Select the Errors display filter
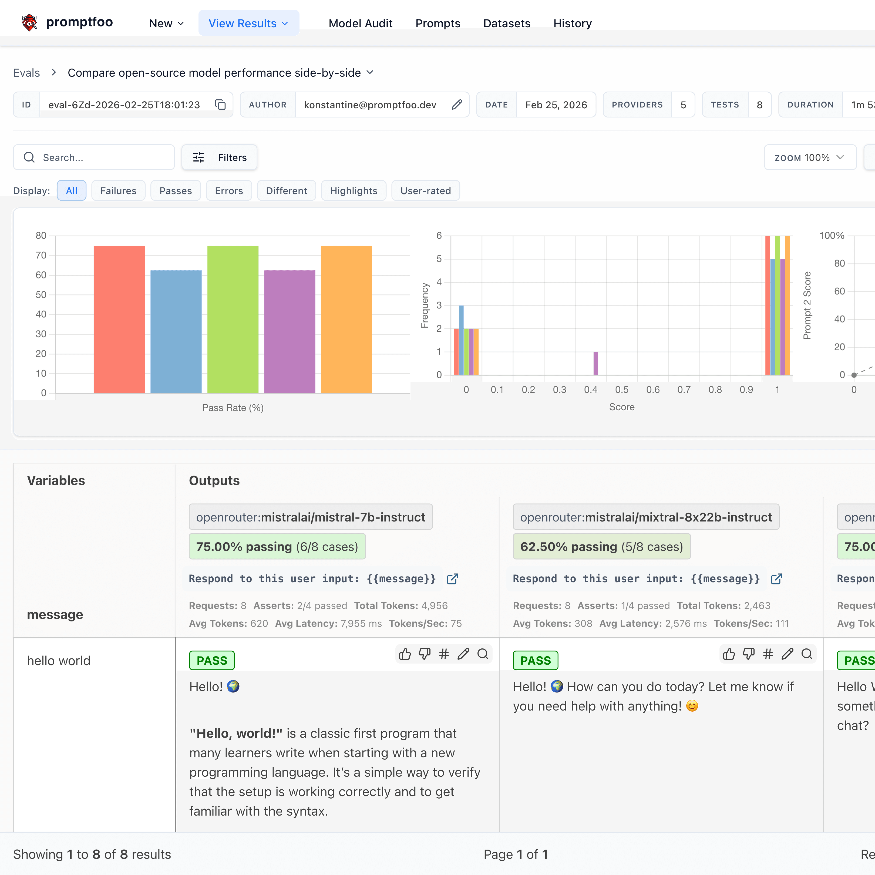Image resolution: width=875 pixels, height=875 pixels. (x=229, y=191)
